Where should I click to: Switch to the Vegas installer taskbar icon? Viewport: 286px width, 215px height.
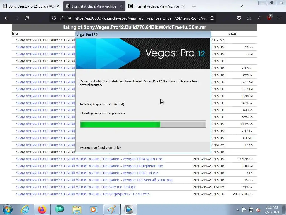pos(128,209)
